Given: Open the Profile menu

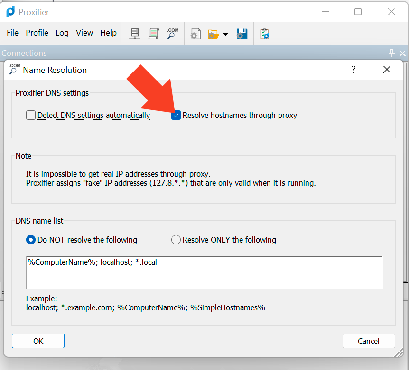Looking at the screenshot, I should coord(37,33).
